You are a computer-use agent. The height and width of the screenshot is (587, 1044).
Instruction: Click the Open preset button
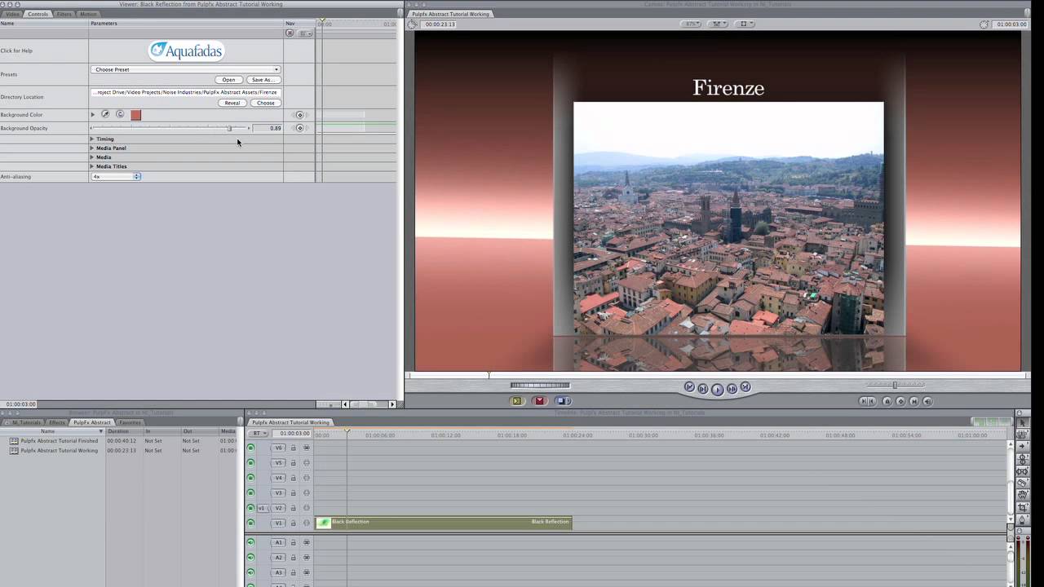point(228,80)
